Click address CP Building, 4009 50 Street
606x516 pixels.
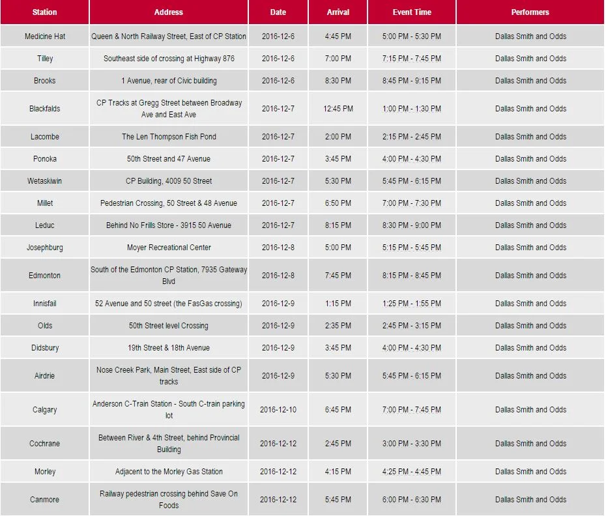pos(169,181)
